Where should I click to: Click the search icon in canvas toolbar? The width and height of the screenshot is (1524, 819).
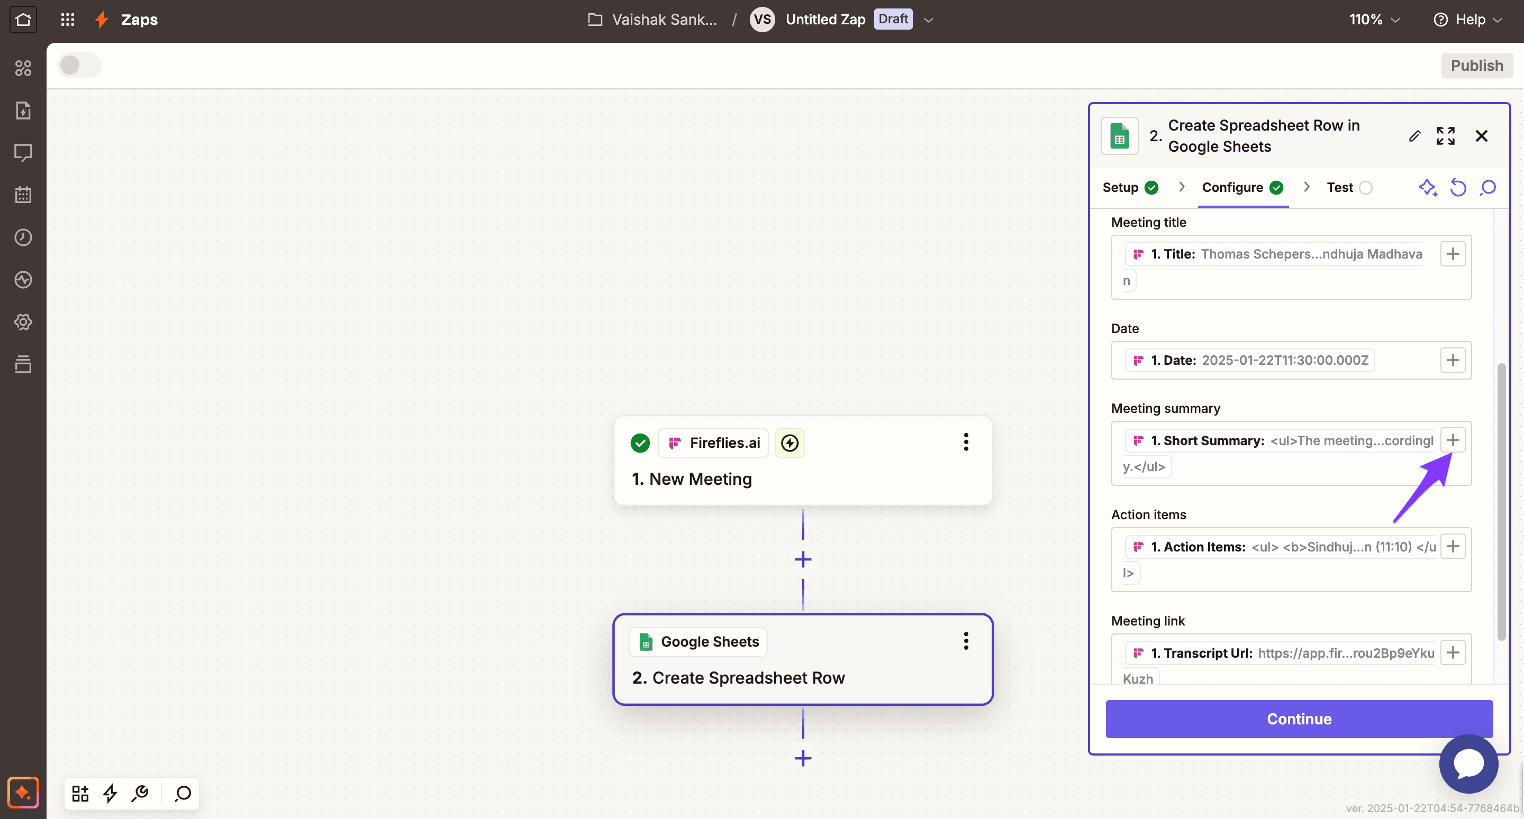coord(183,793)
